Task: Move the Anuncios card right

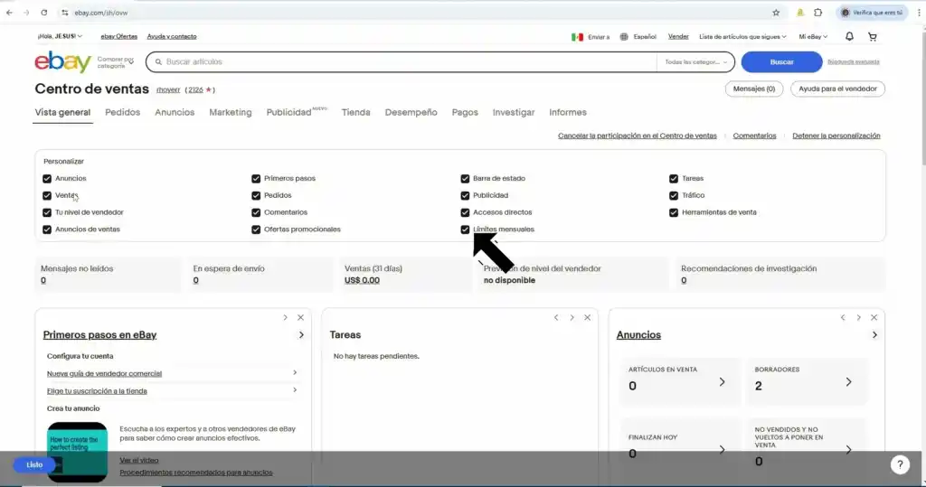Action: pyautogui.click(x=859, y=317)
